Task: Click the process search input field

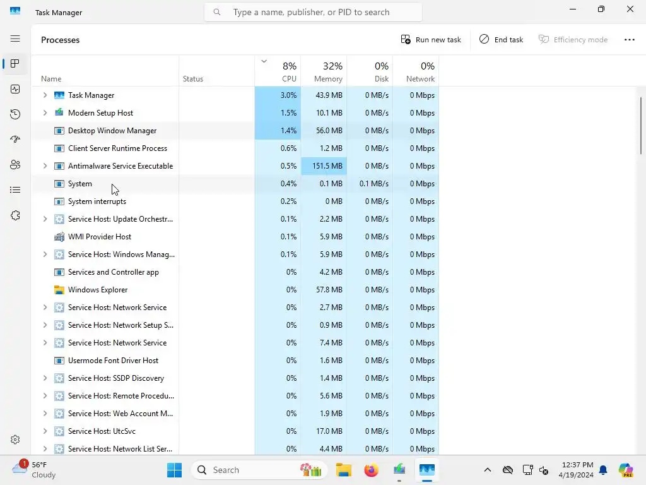Action: [x=313, y=13]
